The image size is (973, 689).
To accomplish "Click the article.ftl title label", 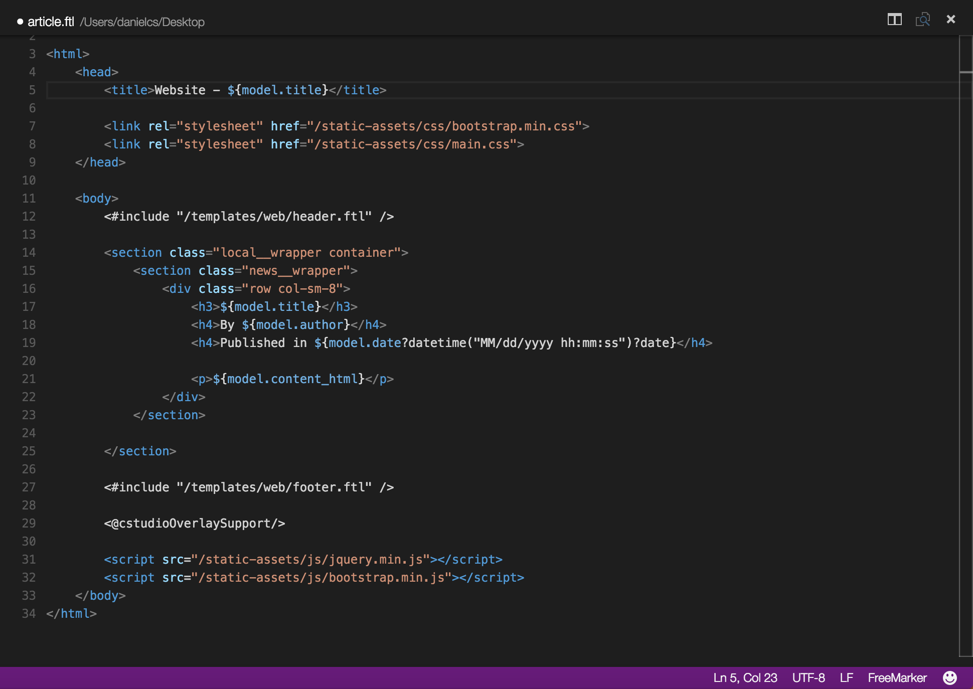I will coord(51,22).
